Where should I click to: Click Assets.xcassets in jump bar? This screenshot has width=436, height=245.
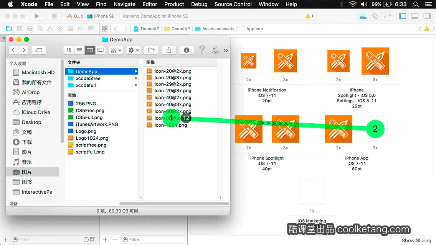[215, 29]
